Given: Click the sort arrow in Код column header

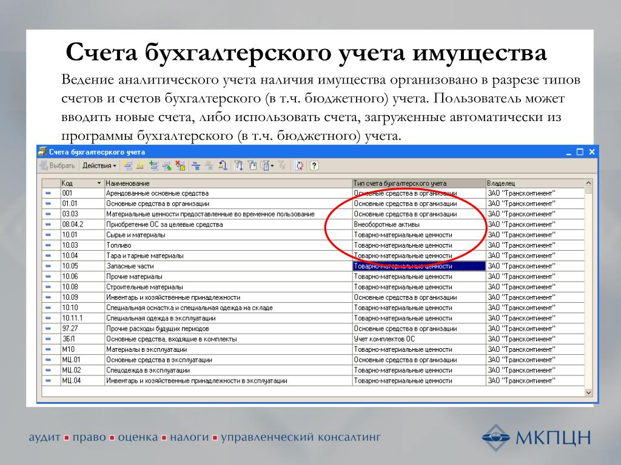Looking at the screenshot, I should [99, 183].
